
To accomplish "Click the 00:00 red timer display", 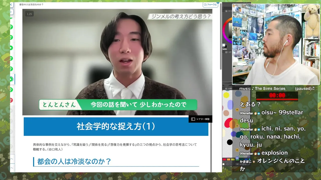I will [277, 95].
